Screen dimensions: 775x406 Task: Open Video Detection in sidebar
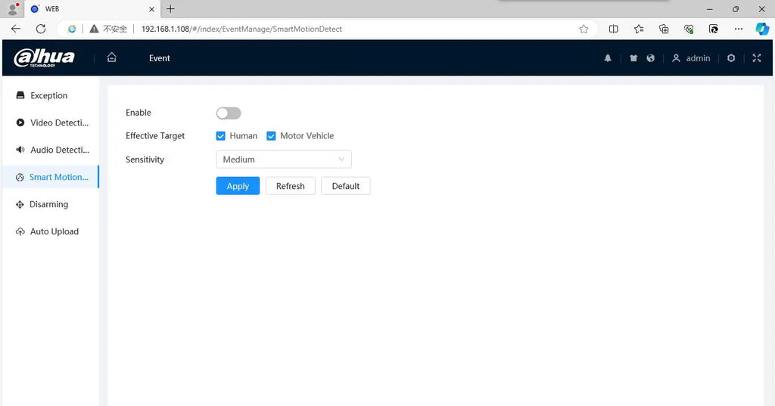[51, 122]
